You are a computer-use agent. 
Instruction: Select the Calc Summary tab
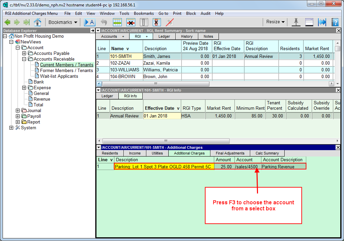(x=267, y=153)
